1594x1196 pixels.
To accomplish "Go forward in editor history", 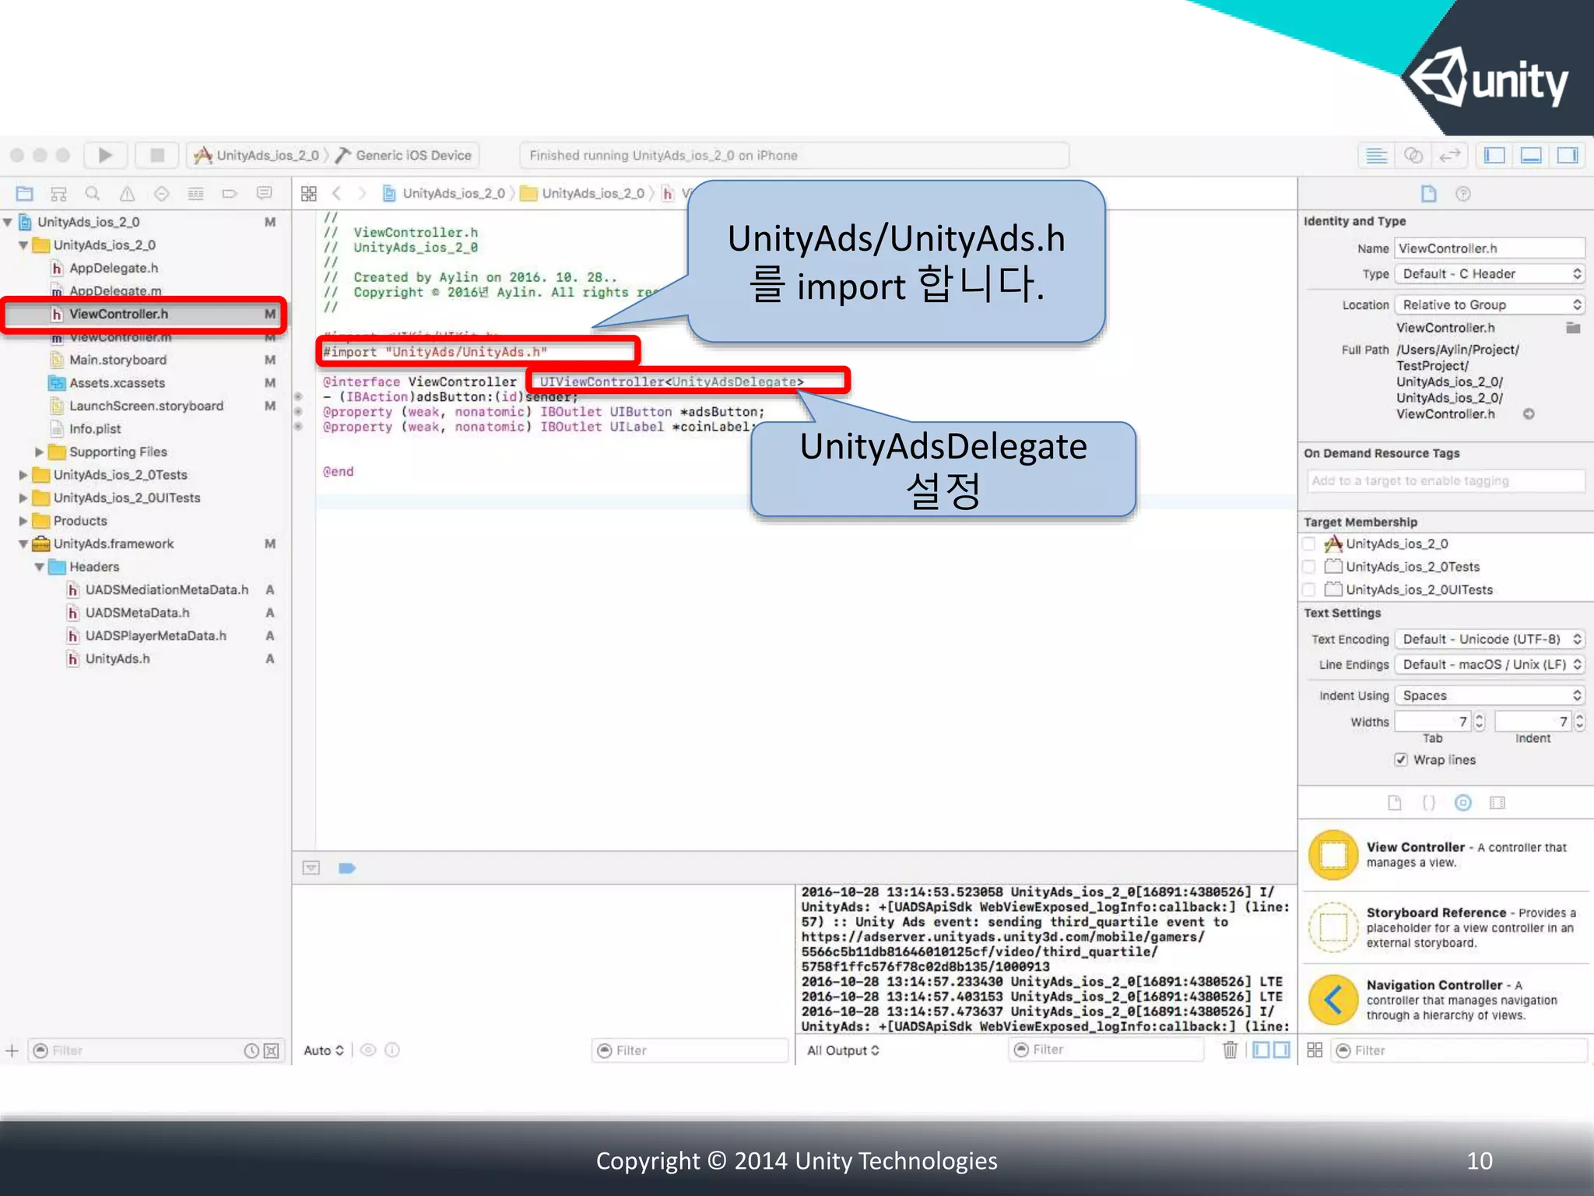I will click(362, 193).
